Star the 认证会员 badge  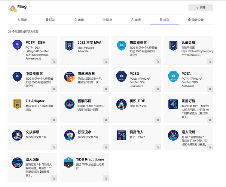click(210, 61)
